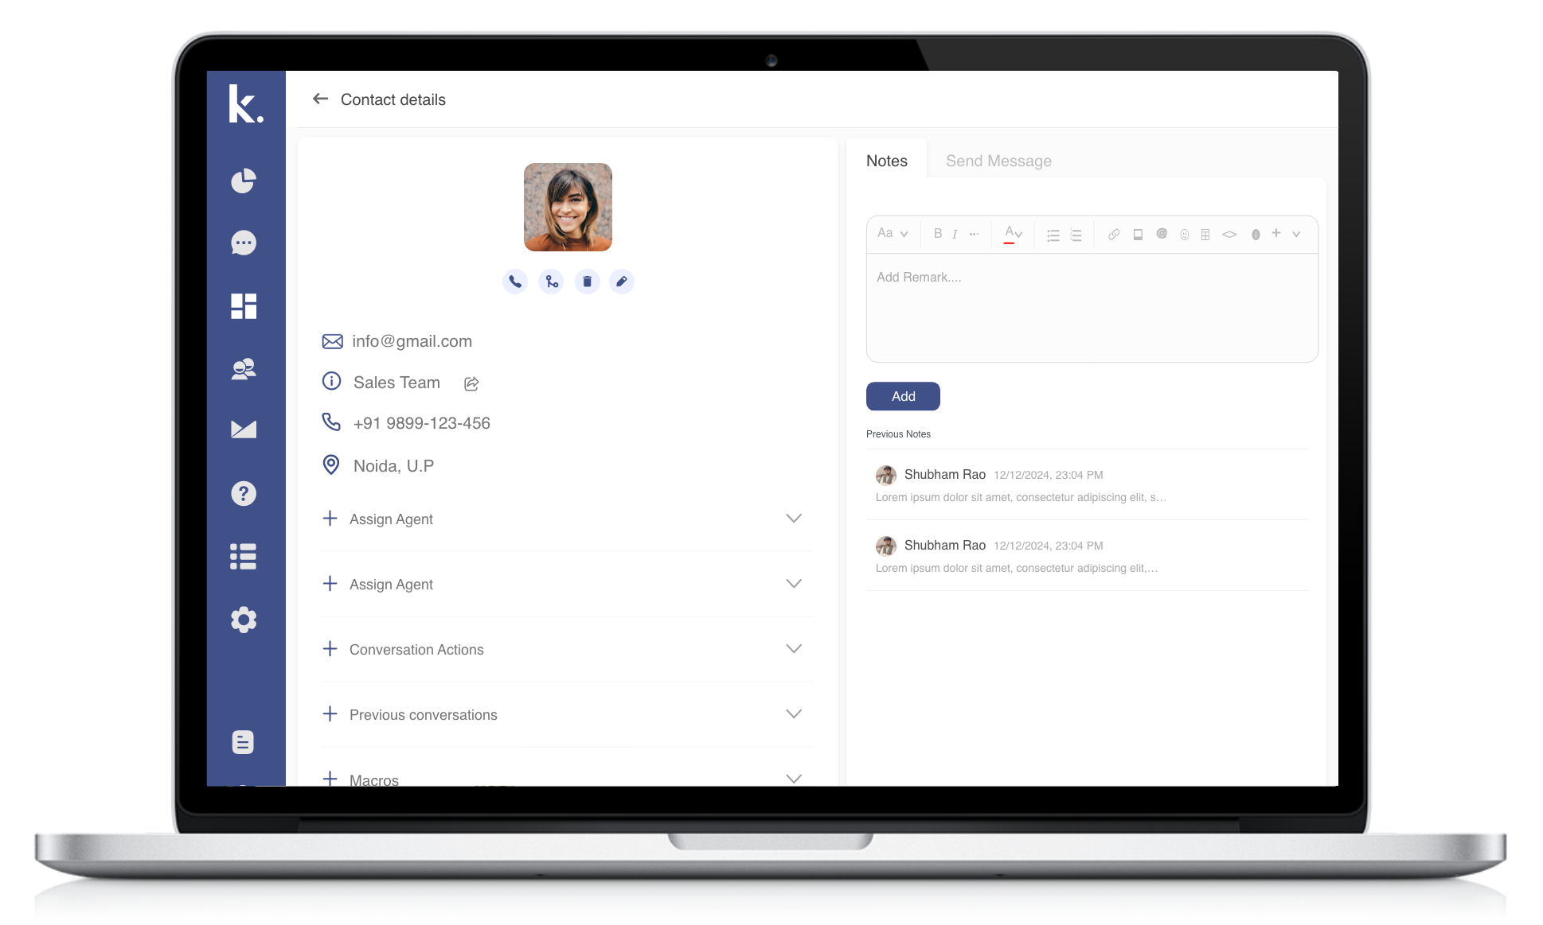Screen dimensions: 1543x925
Task: Open the first Shubham Rao note
Action: (x=1087, y=485)
